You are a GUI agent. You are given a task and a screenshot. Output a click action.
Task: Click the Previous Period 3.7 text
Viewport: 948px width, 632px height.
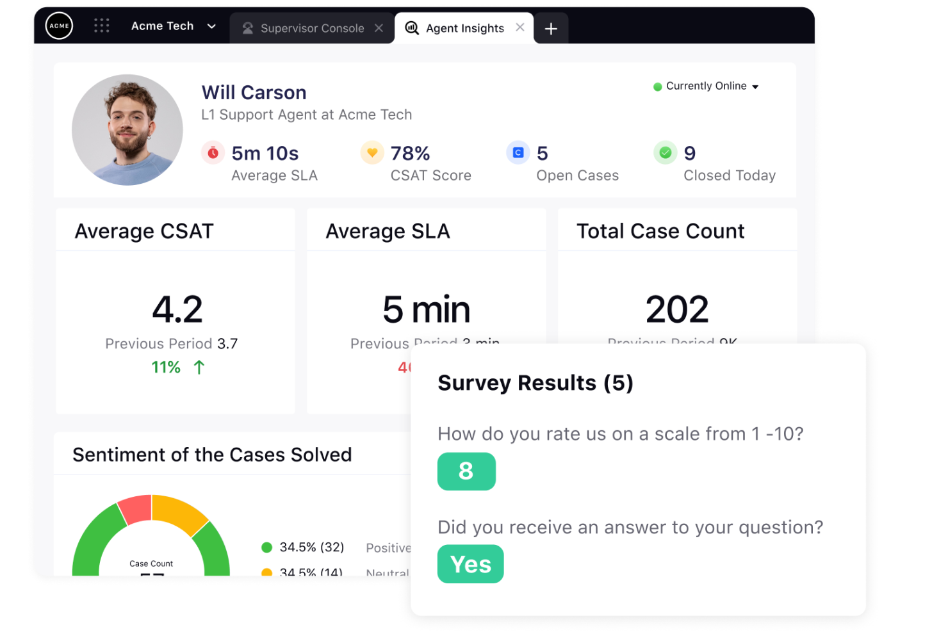pyautogui.click(x=172, y=344)
